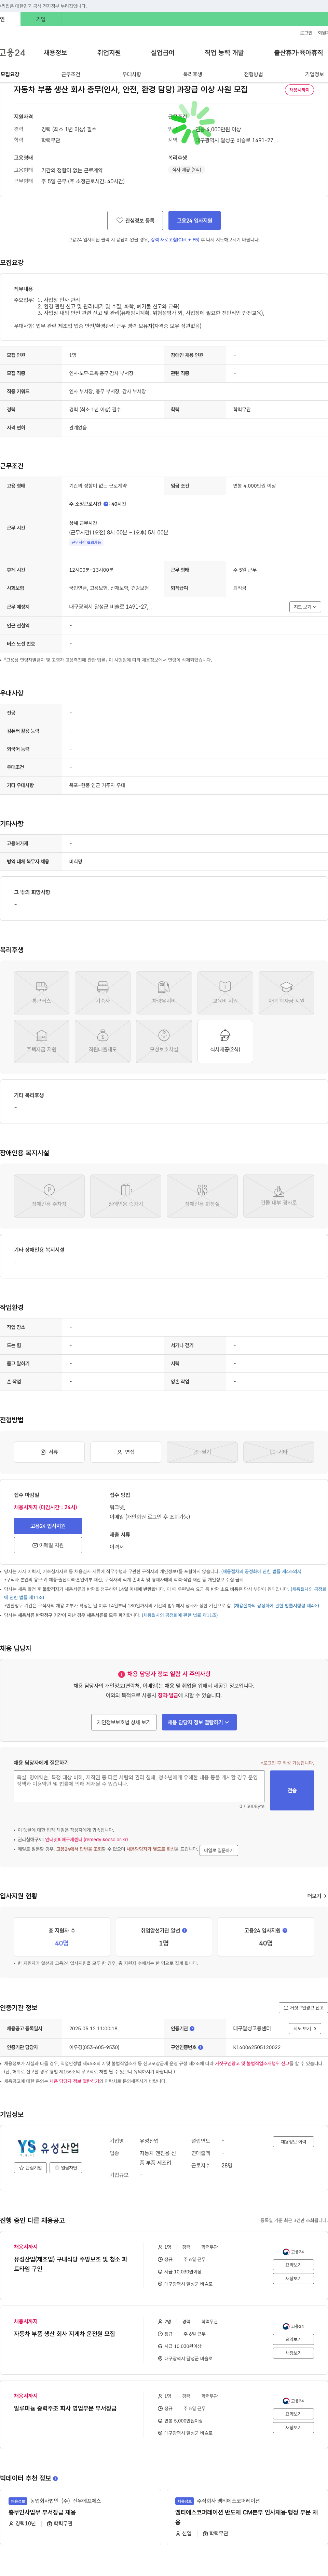Click the YS 유성산업 company logo
Viewport: 328px width, 2576px height.
(48, 2148)
